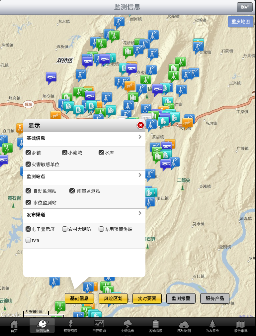Tap green building marker near 花桥镇
The width and height of the screenshot is (256, 336).
tap(128, 52)
